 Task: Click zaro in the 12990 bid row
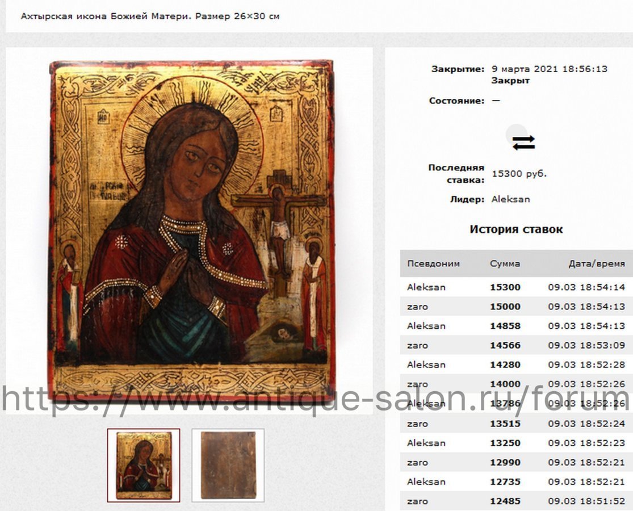417,463
